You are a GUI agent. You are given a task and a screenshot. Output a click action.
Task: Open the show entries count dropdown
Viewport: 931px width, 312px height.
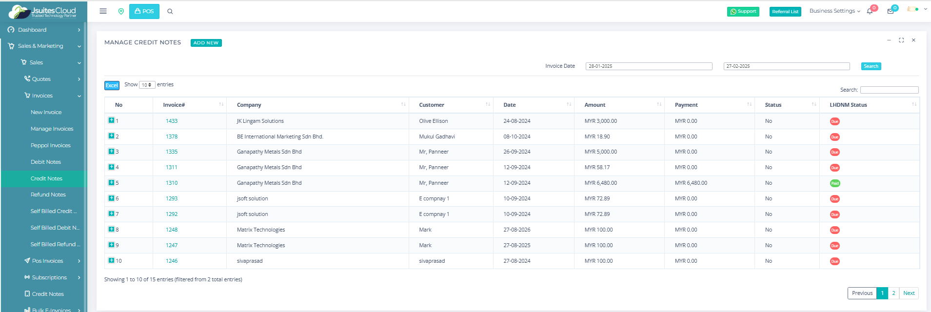[147, 85]
